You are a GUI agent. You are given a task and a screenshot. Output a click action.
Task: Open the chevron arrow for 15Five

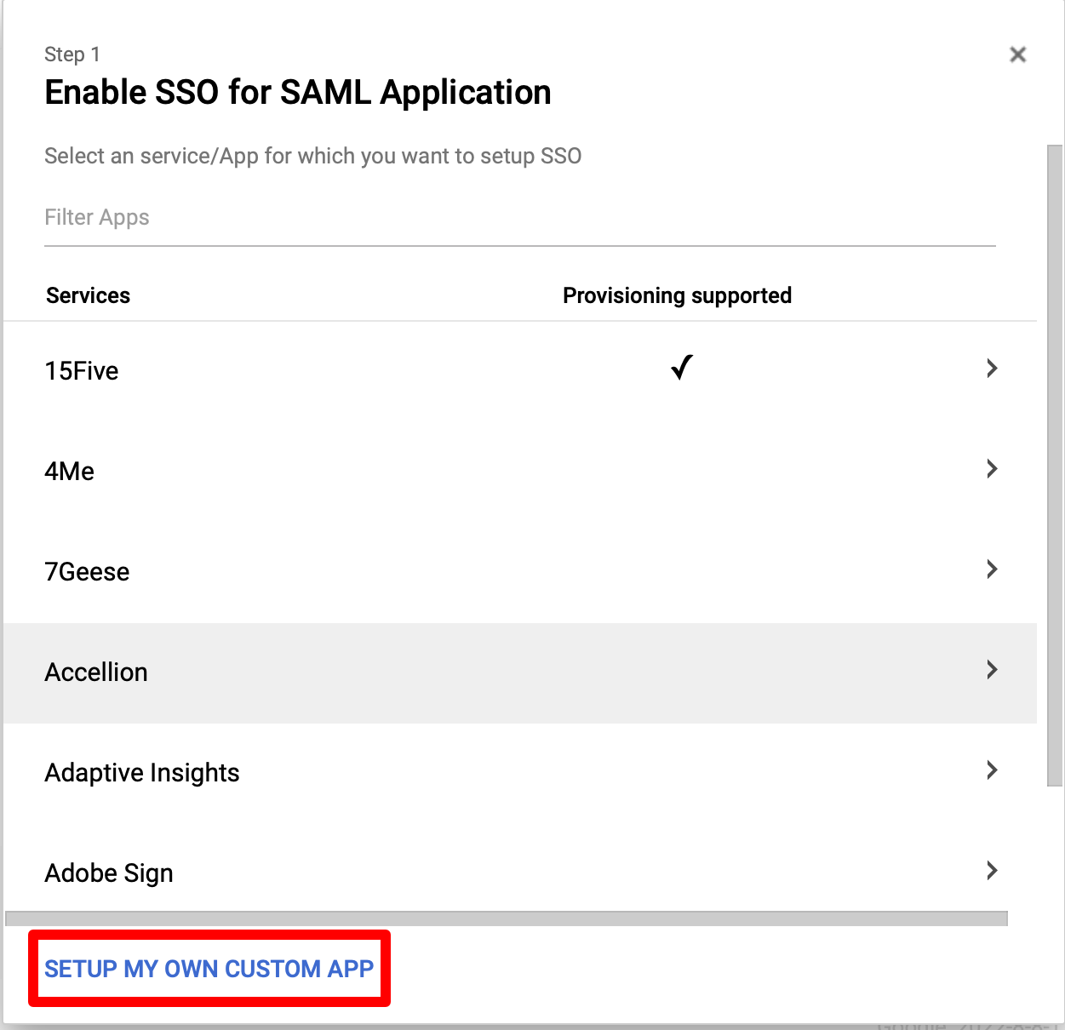point(992,369)
